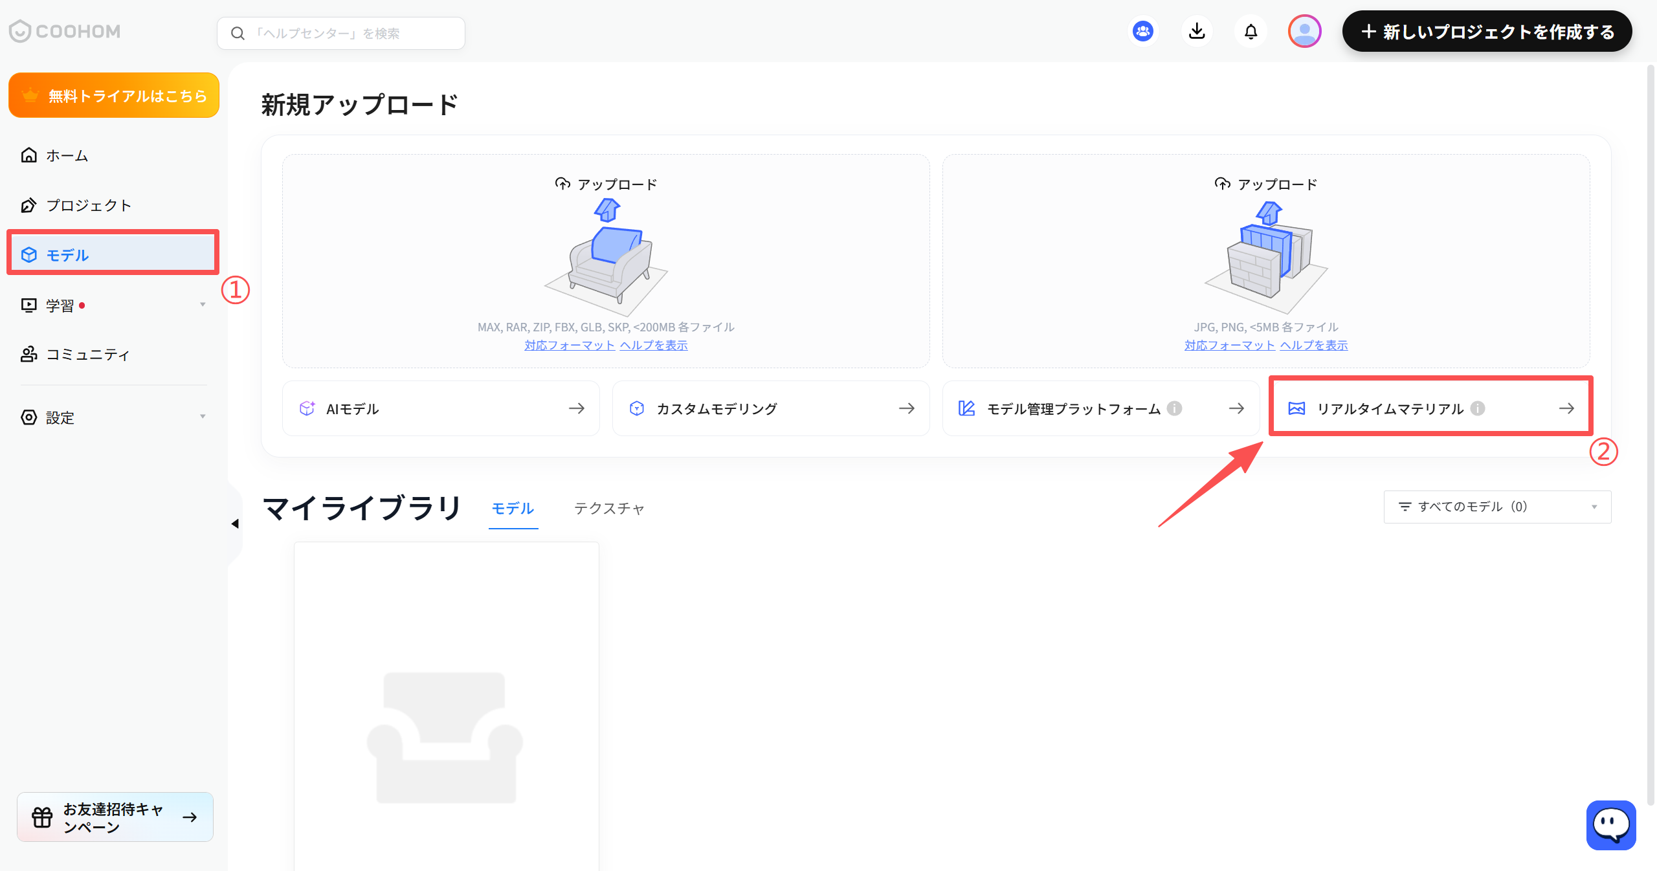Open the downloads icon in header
Viewport: 1657px width, 871px height.
[1197, 31]
